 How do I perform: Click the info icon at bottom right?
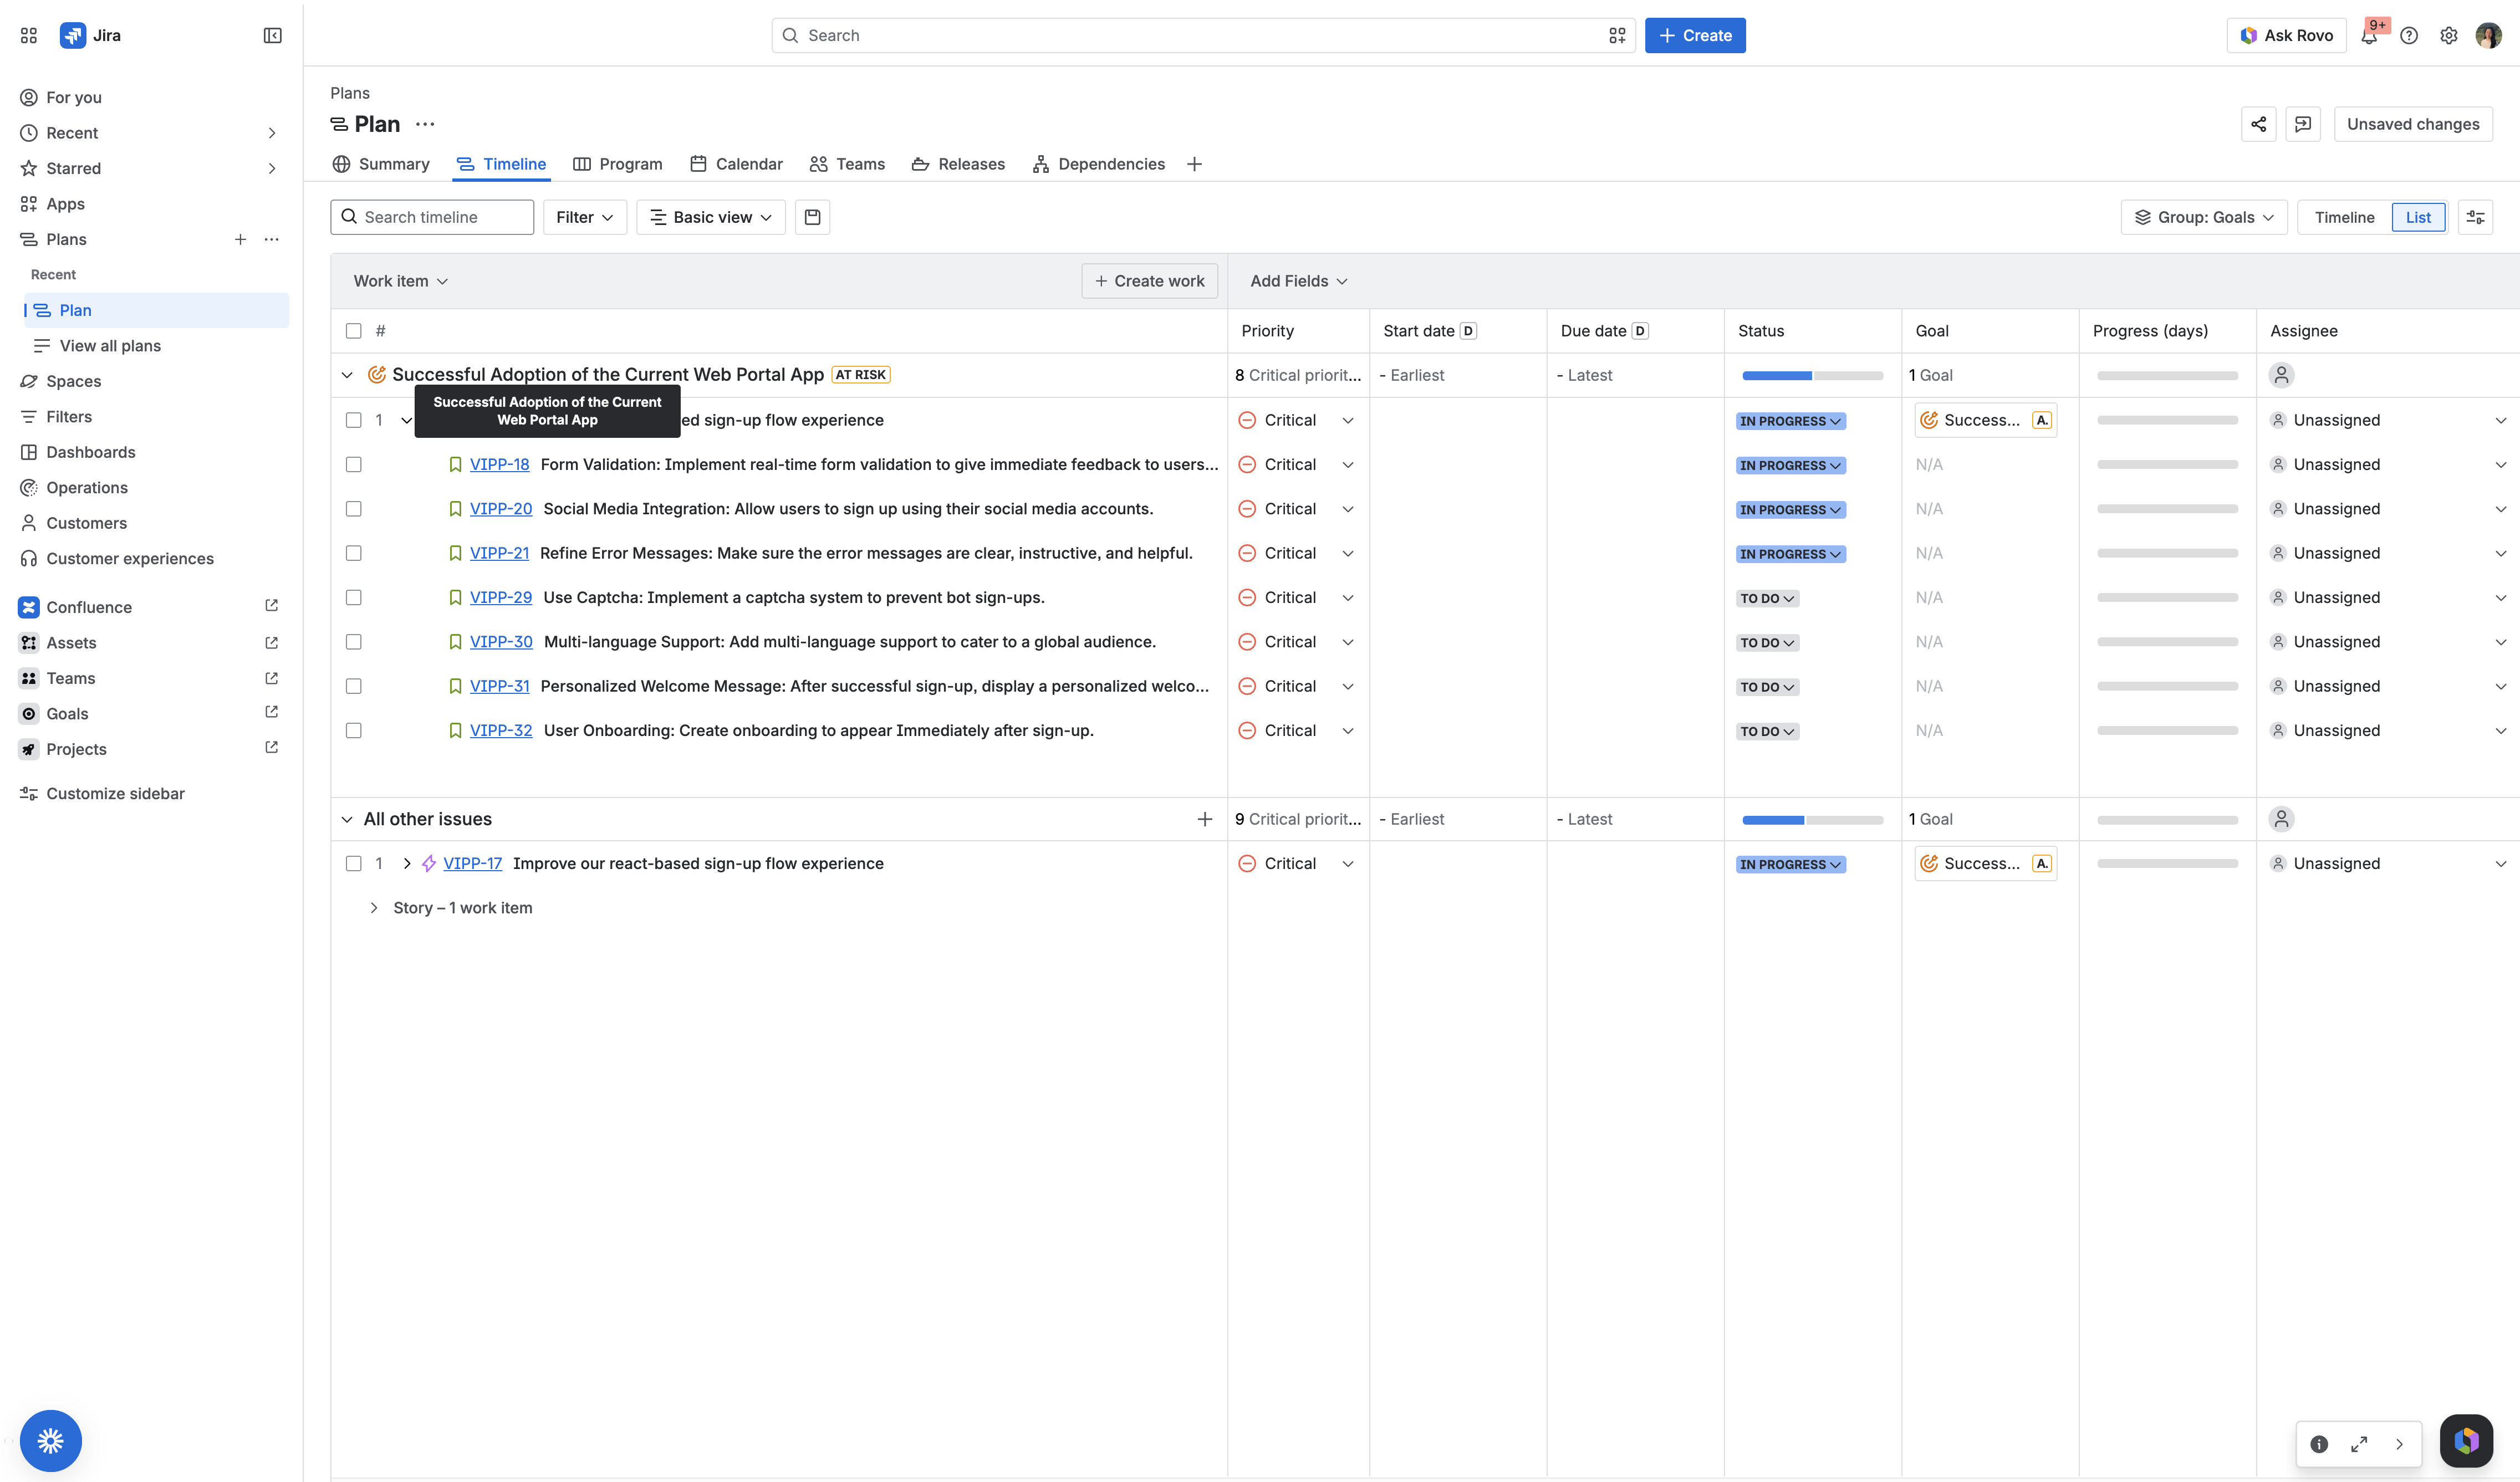(x=2319, y=1444)
